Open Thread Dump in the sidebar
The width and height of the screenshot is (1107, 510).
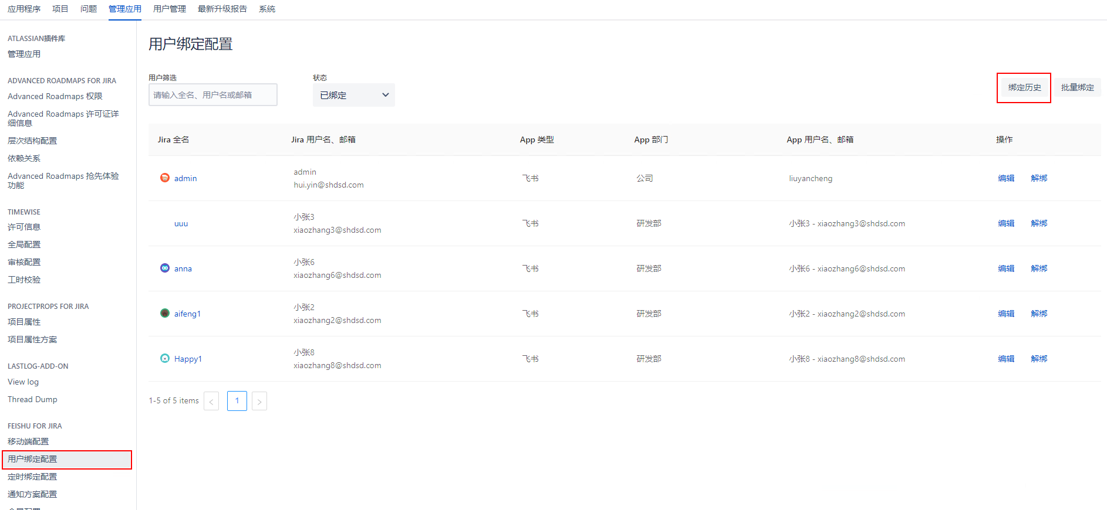click(x=32, y=399)
